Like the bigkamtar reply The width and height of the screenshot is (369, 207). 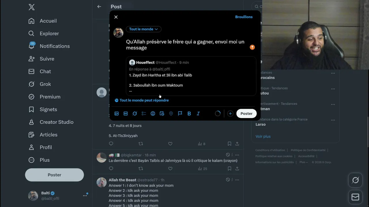pos(170,168)
